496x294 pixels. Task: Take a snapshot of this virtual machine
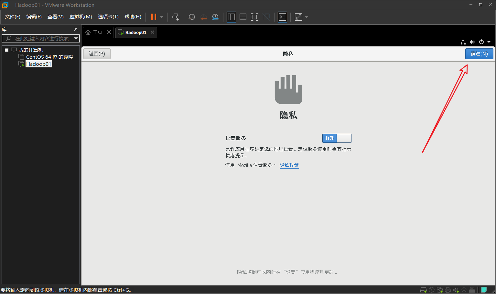(192, 17)
